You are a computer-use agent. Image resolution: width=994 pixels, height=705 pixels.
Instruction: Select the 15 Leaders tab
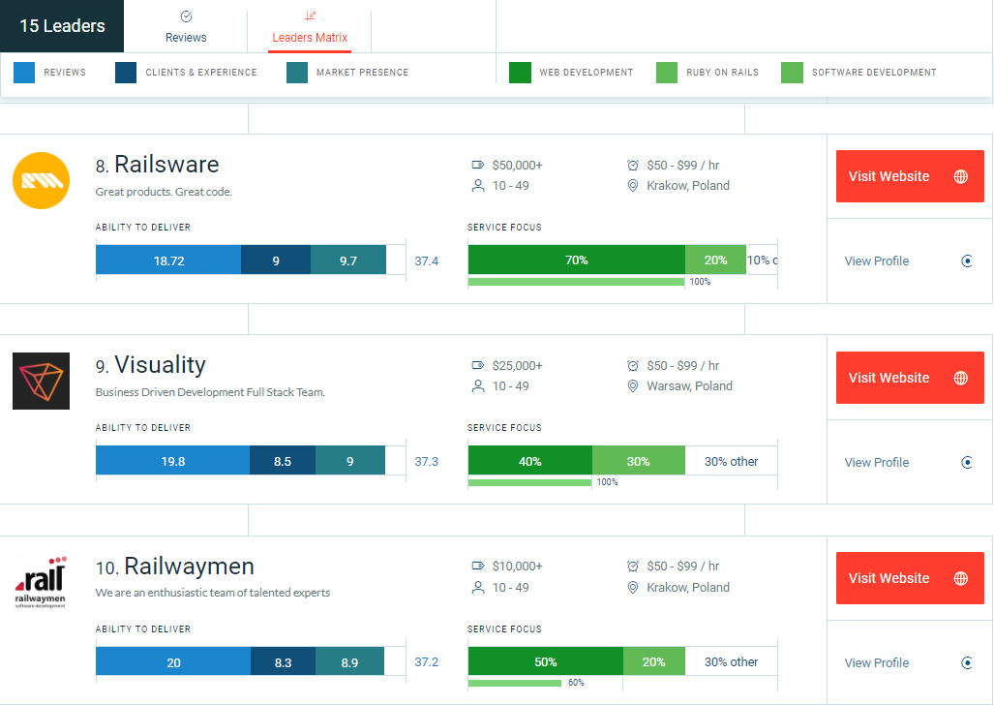point(62,26)
